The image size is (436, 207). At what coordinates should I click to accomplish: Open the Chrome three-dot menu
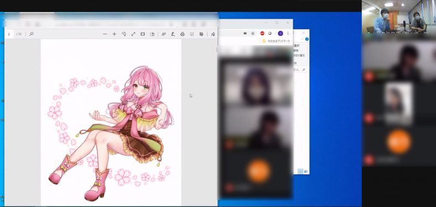click(x=288, y=33)
